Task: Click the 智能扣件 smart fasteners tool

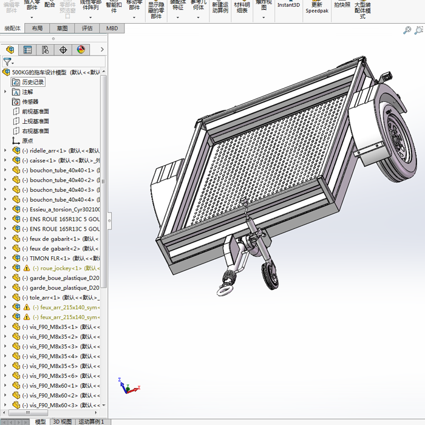Action: (x=114, y=7)
